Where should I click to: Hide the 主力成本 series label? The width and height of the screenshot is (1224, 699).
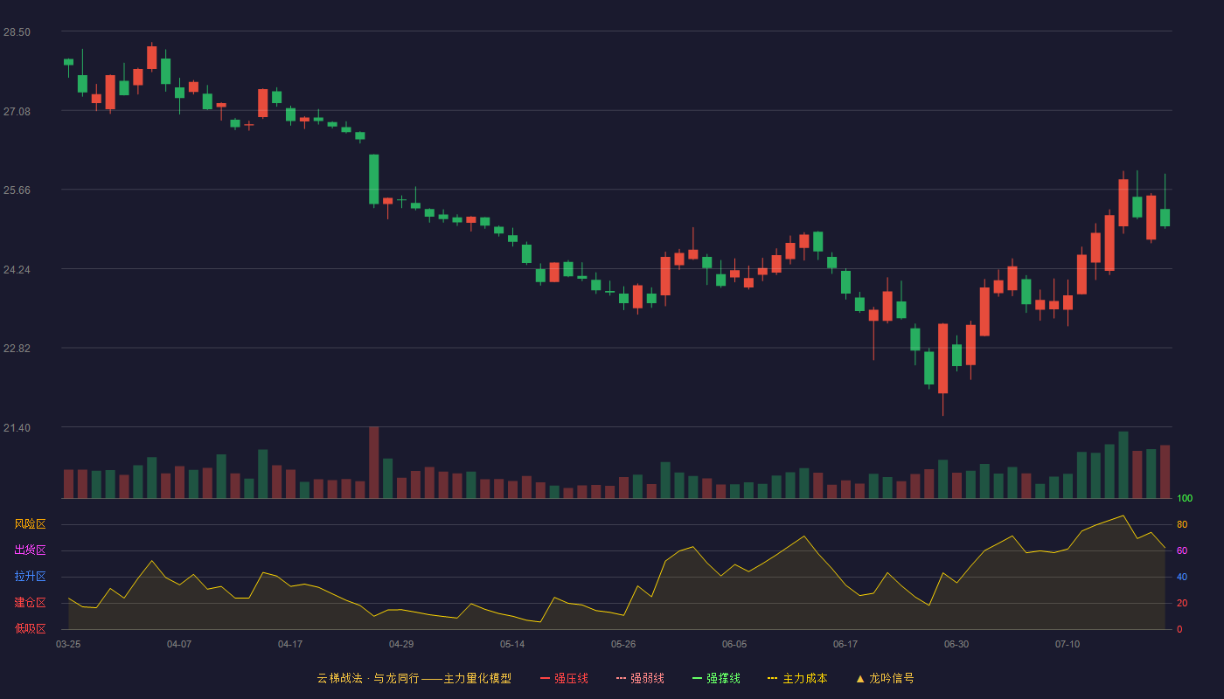[805, 678]
